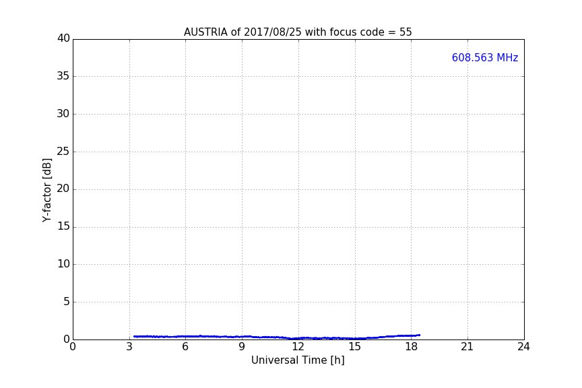Viewport: 582px width, 388px height.
Task: Click the y-axis tick label 5
Action: [x=67, y=302]
